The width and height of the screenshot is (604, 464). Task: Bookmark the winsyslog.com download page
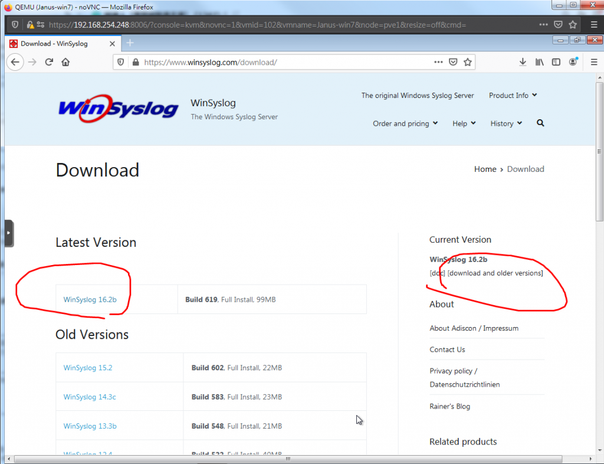click(x=468, y=62)
